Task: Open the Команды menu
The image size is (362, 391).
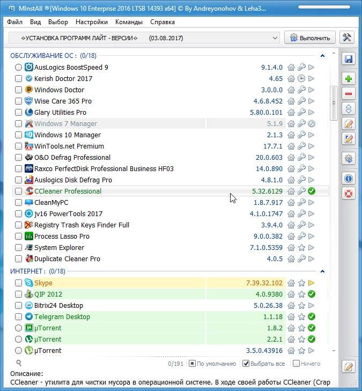Action: [129, 22]
